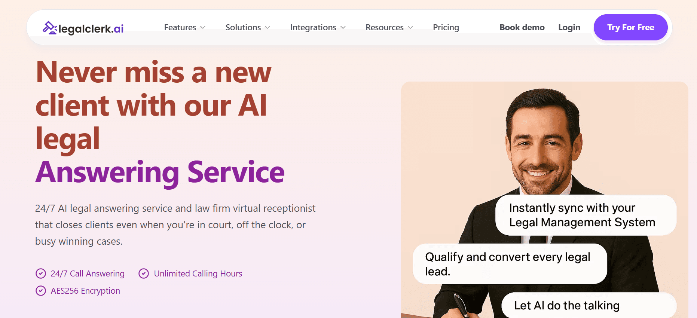Click the Instantly sync with Legal Management System bubble

[586, 215]
